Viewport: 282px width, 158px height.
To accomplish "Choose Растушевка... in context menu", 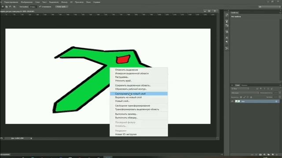I will coord(139,77).
